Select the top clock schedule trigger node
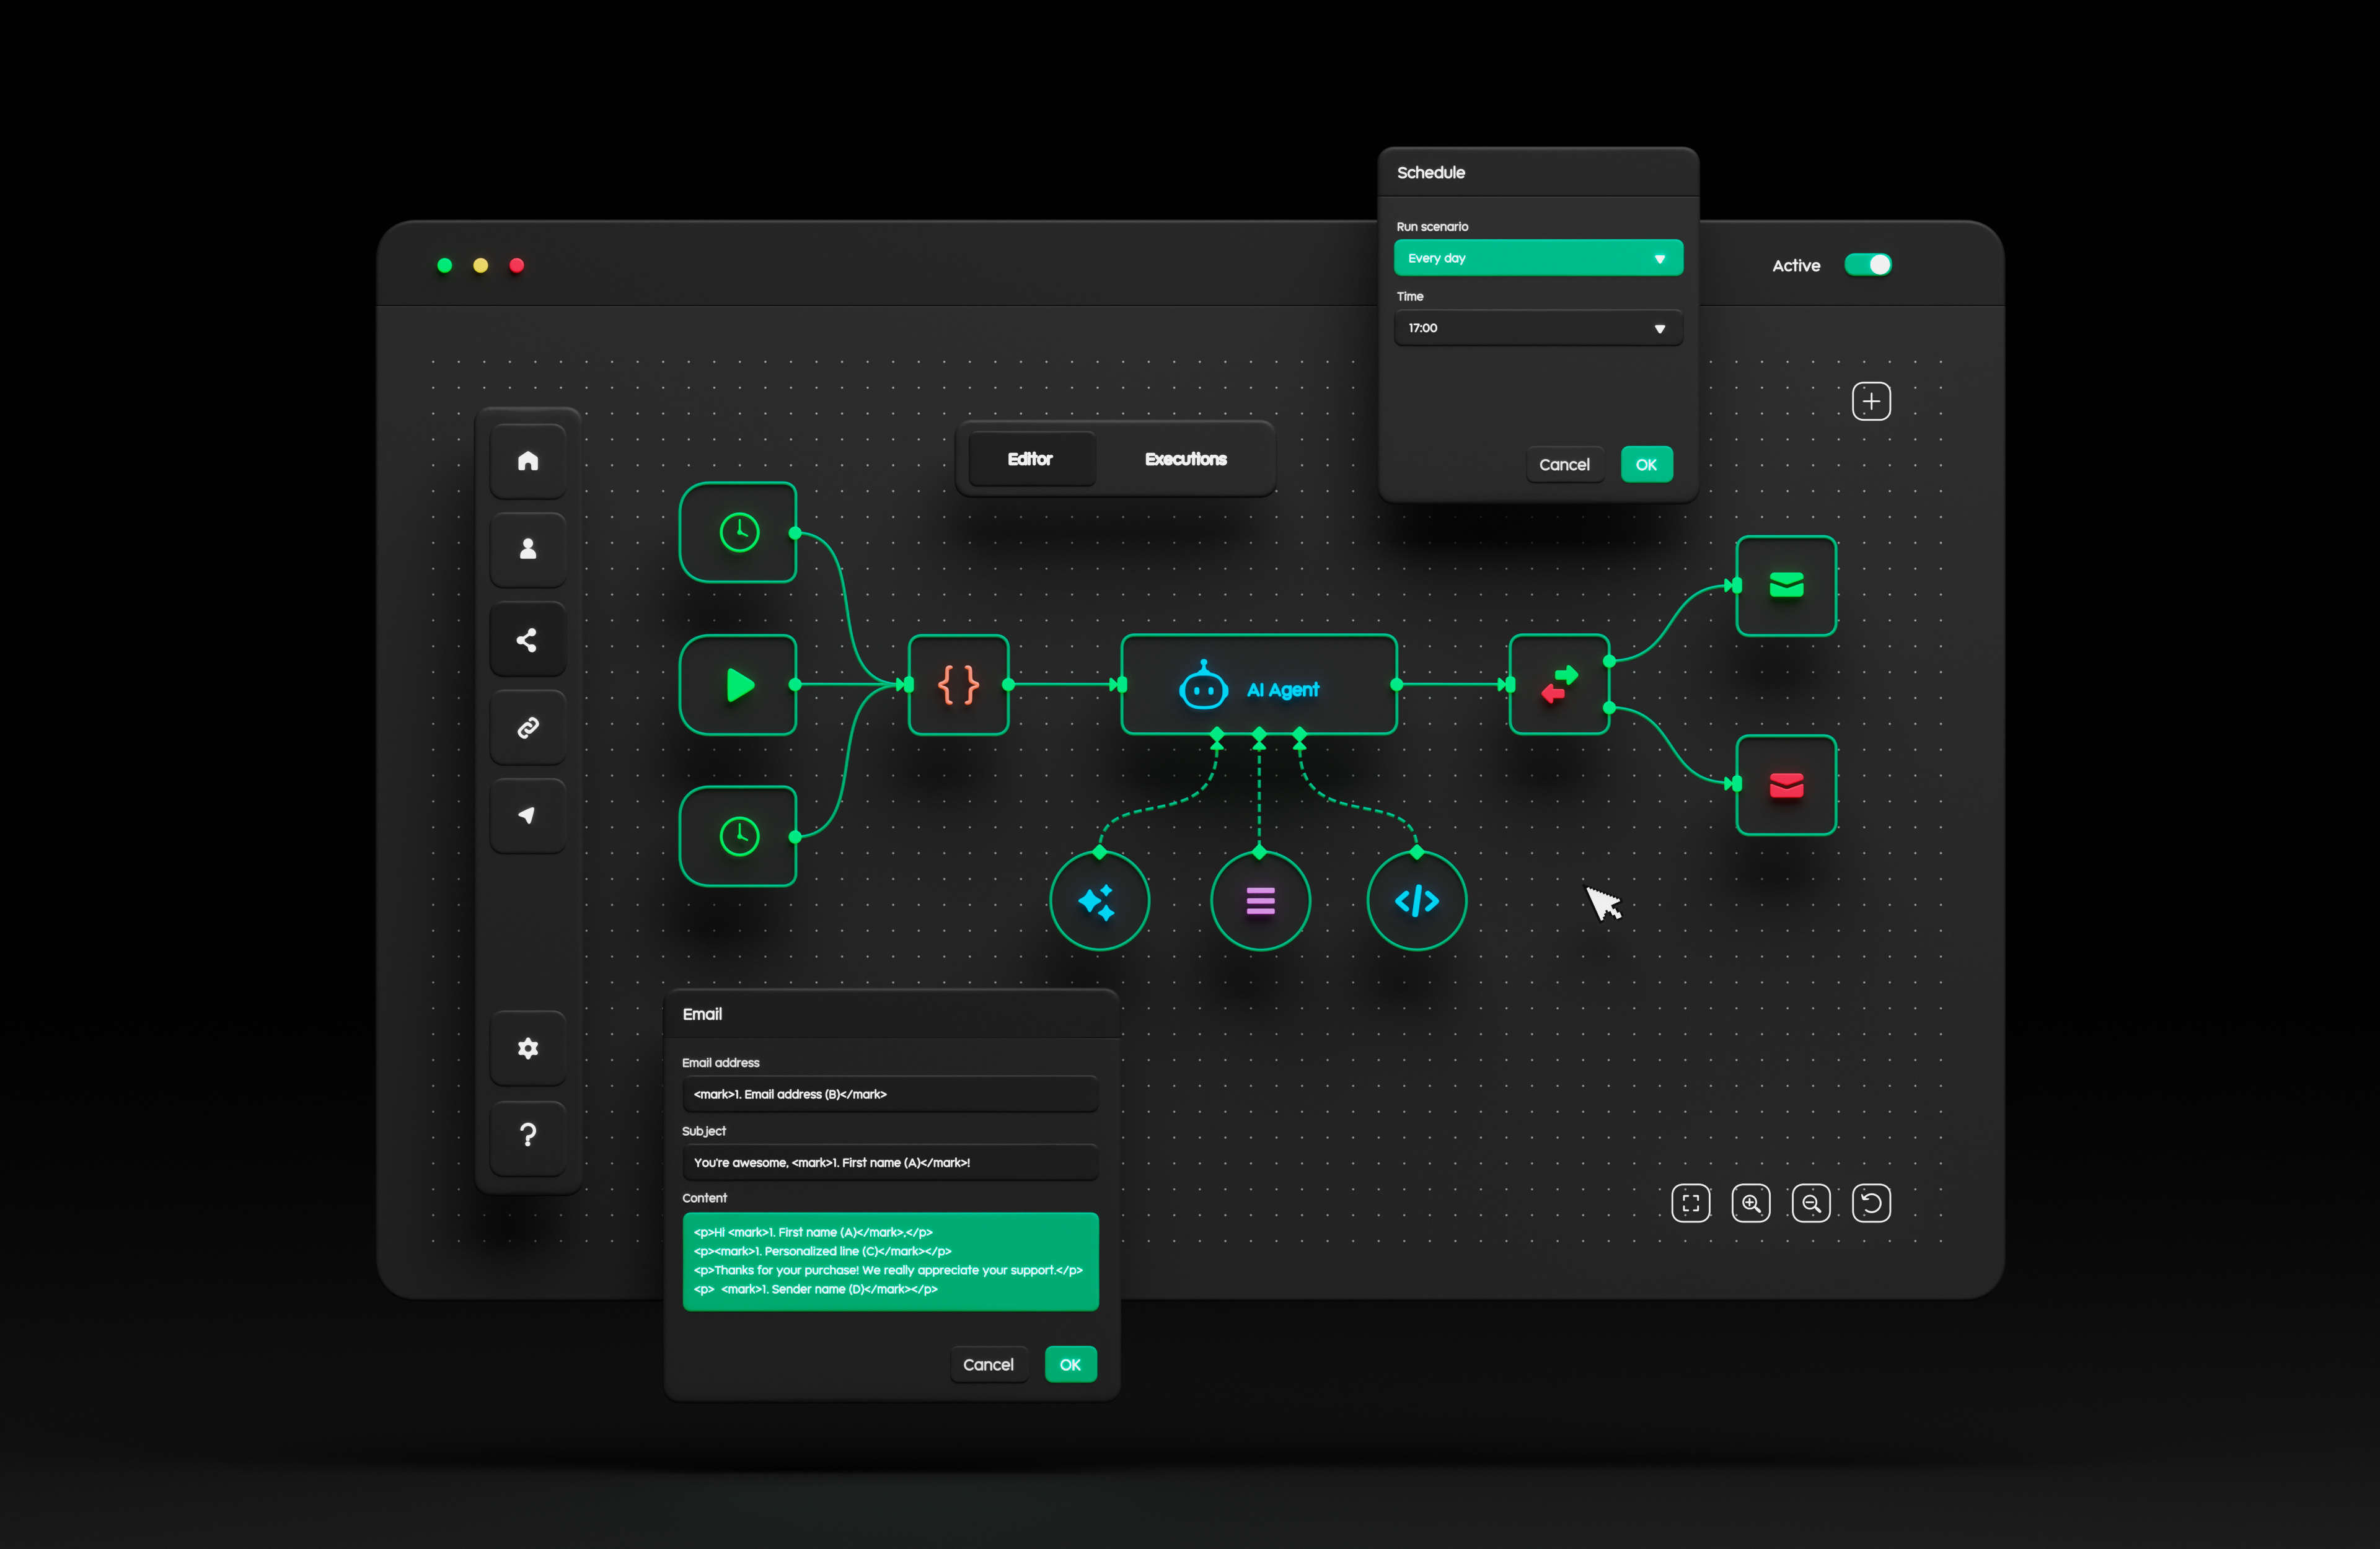Viewport: 2380px width, 1549px height. coord(738,532)
